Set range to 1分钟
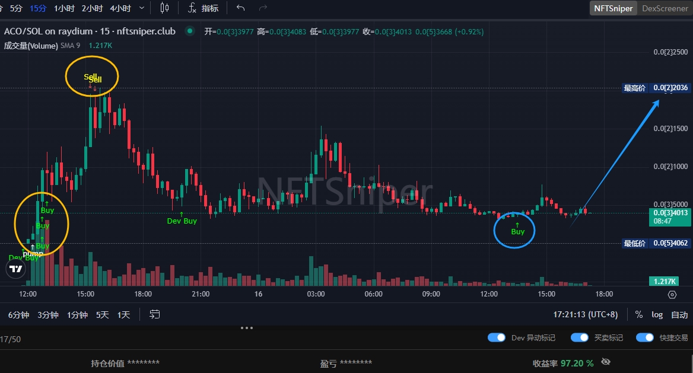 coord(77,315)
